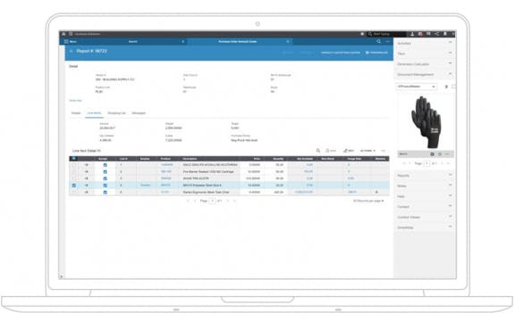
Task: Expand the Activities panel chevron
Action: point(450,43)
